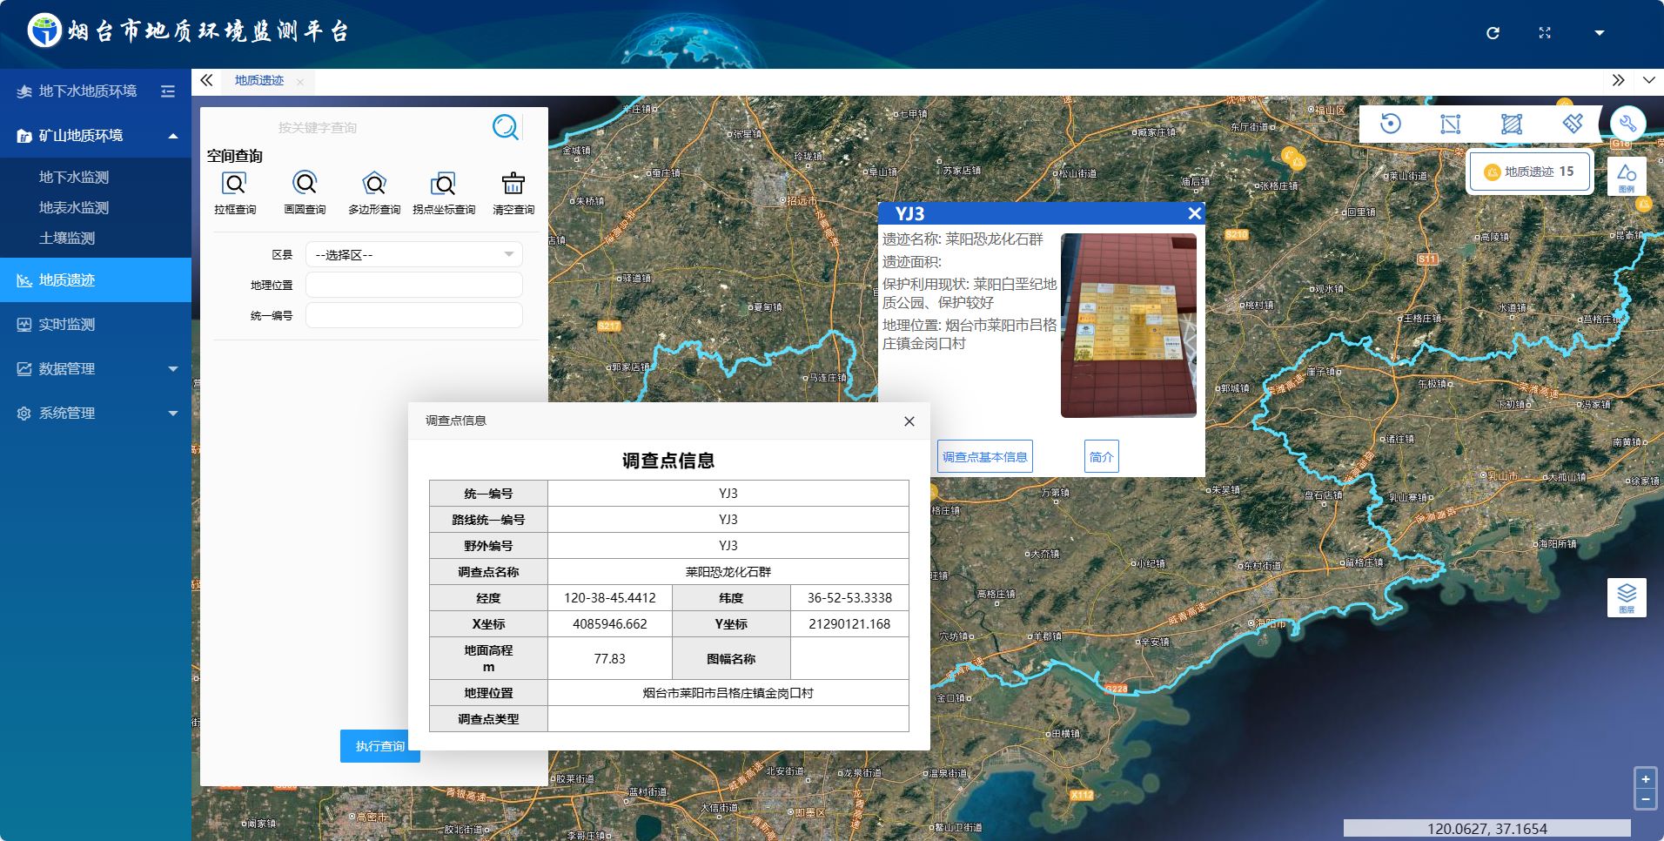Select the 画圆查询 circle query tool
This screenshot has height=841, width=1664.
305,185
